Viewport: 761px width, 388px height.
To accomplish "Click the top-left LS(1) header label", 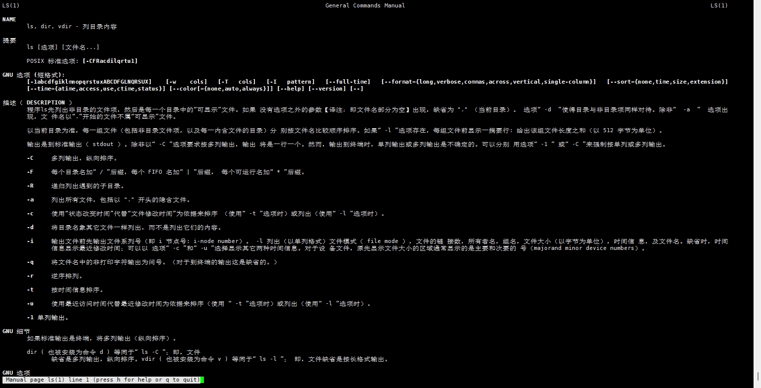I will point(10,5).
